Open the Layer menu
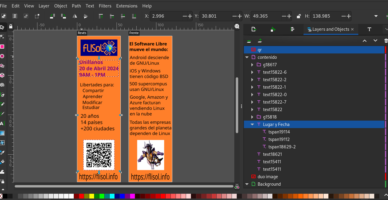Viewport: 388px width, 200px height. pyautogui.click(x=44, y=6)
